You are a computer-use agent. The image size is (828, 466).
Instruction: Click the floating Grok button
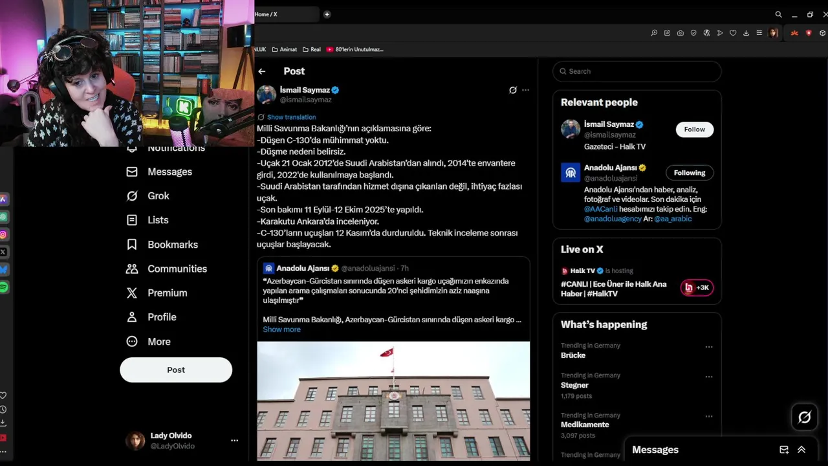coord(804,417)
